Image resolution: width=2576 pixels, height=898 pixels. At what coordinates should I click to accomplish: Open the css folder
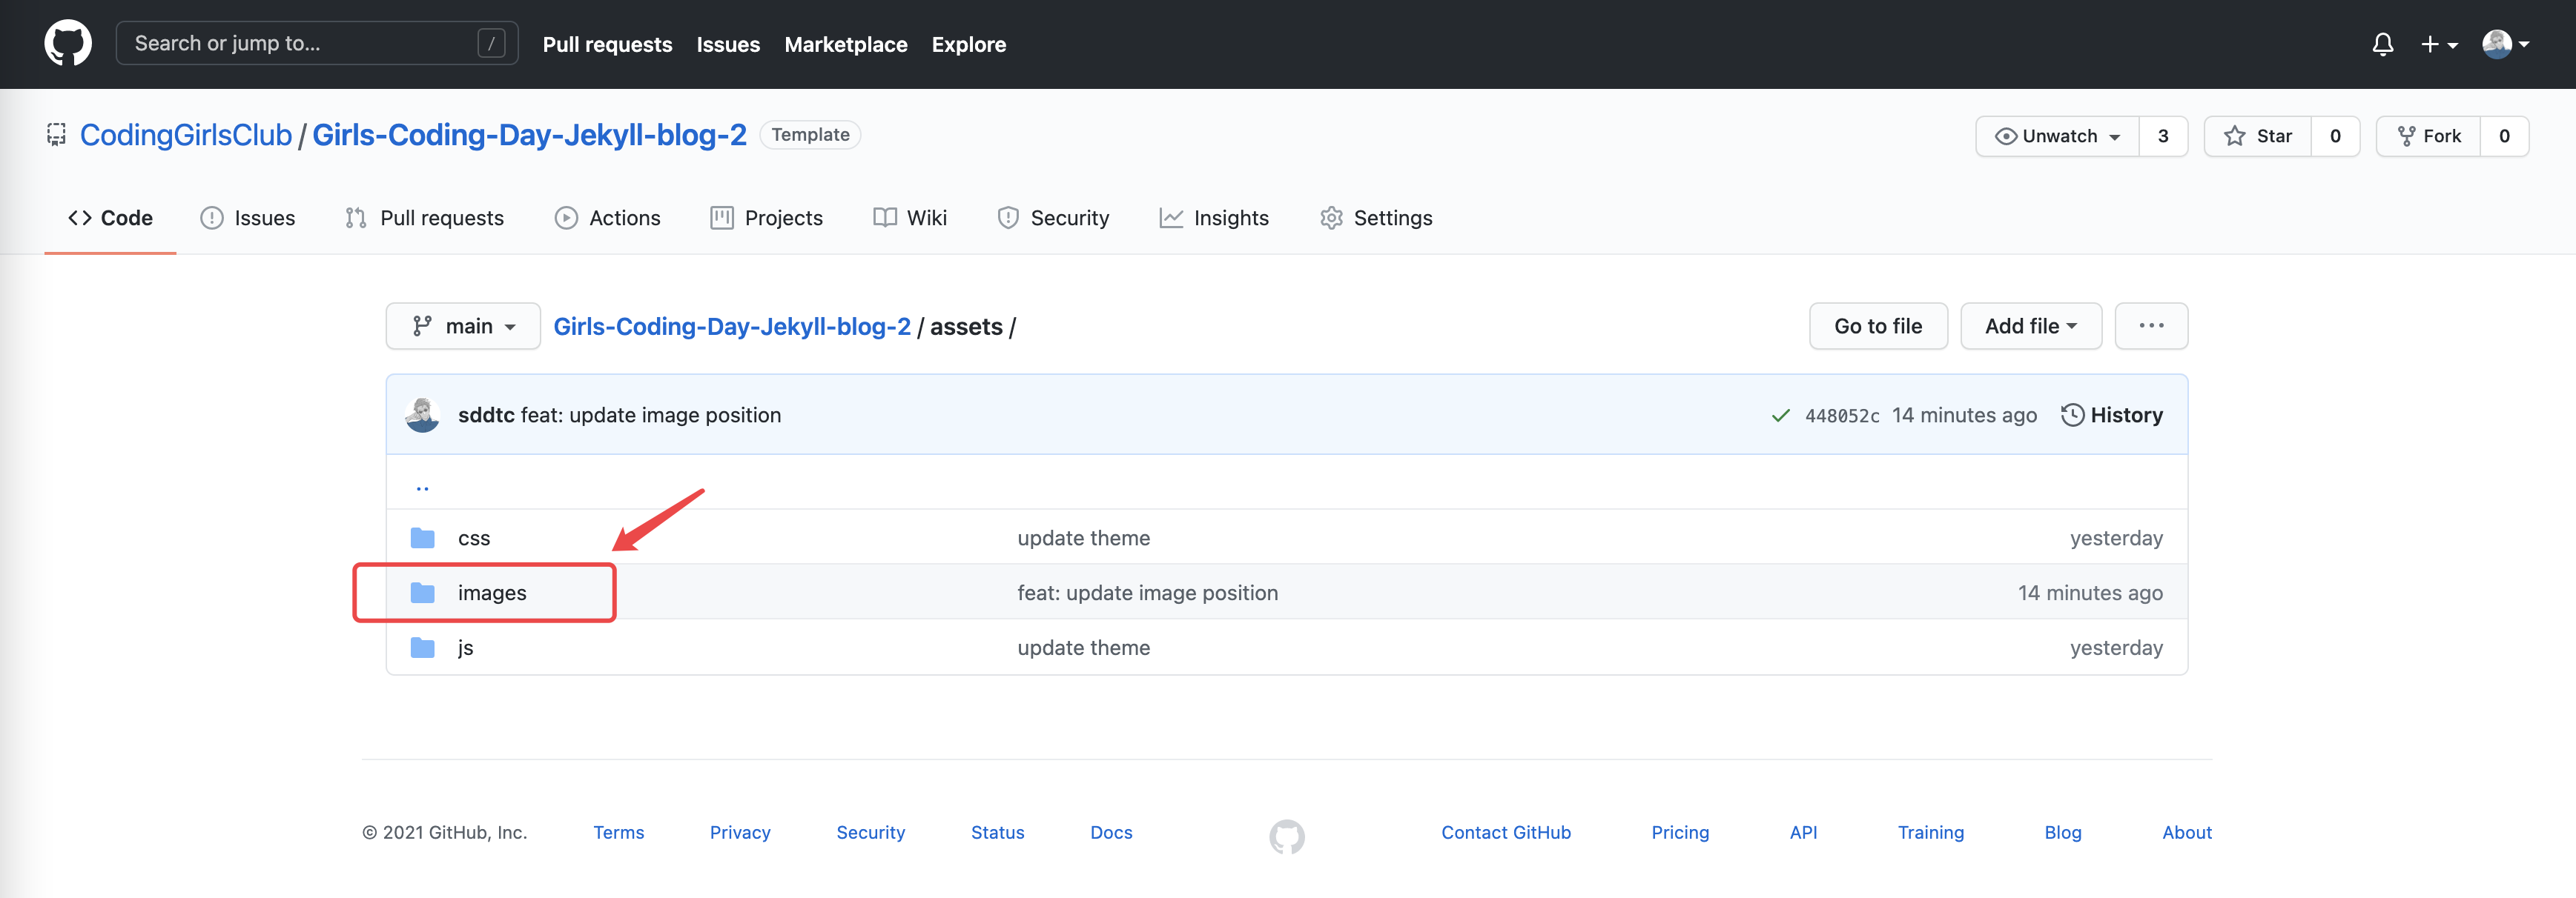click(473, 539)
